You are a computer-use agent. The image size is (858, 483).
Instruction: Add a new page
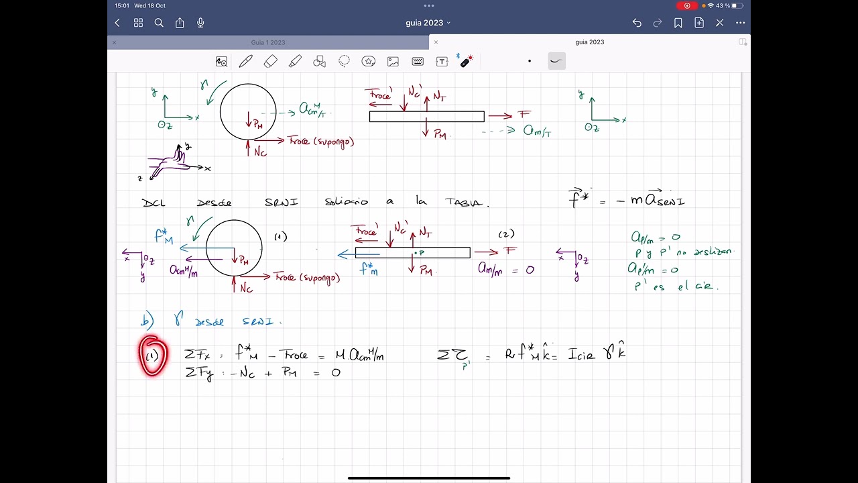click(699, 23)
